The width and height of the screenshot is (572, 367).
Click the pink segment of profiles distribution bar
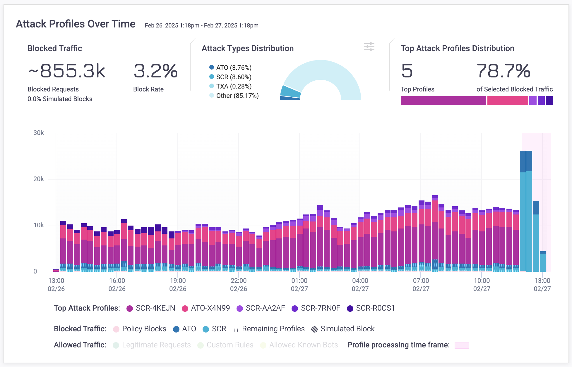click(x=507, y=101)
